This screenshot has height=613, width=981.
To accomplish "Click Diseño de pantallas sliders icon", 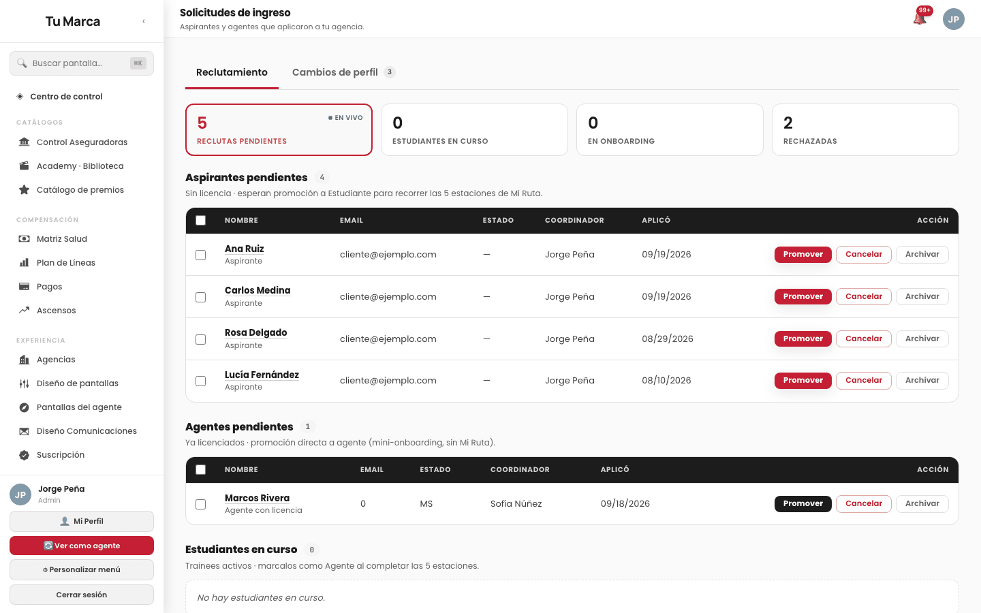I will click(24, 383).
